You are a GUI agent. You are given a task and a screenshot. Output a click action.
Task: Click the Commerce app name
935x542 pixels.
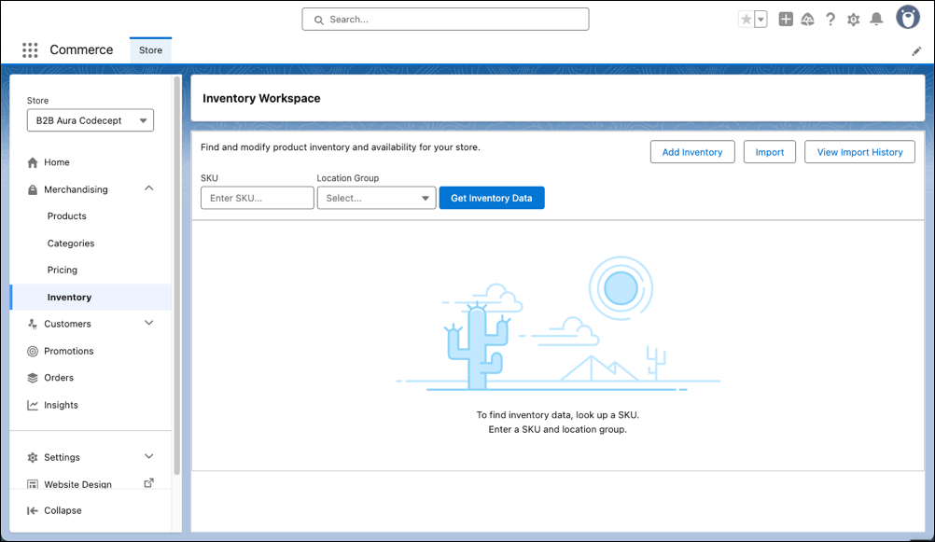coord(81,50)
